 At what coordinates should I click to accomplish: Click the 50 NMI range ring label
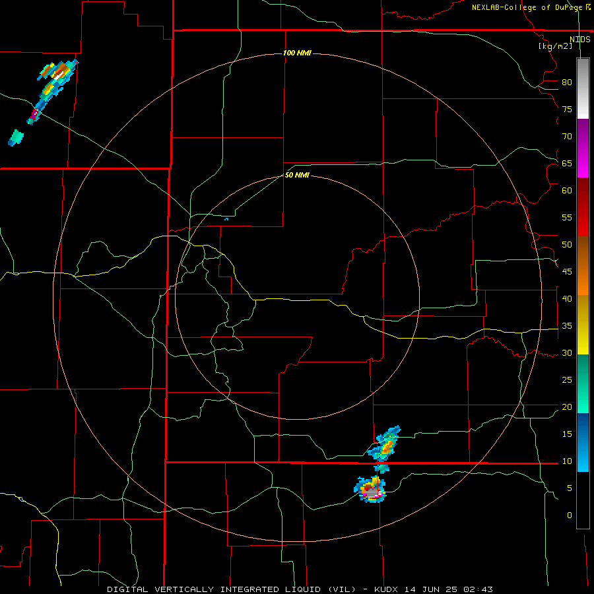[x=297, y=175]
